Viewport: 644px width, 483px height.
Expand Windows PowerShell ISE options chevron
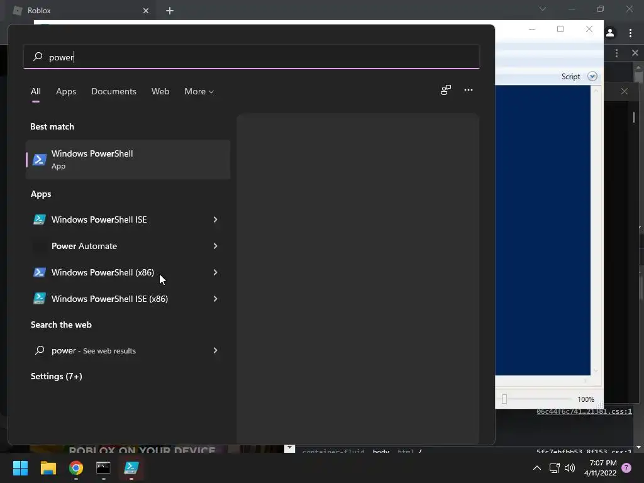pos(215,219)
